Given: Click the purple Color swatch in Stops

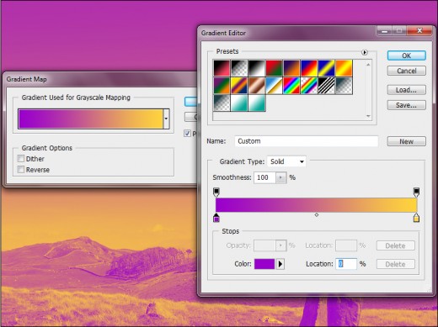Looking at the screenshot, I should click(264, 264).
